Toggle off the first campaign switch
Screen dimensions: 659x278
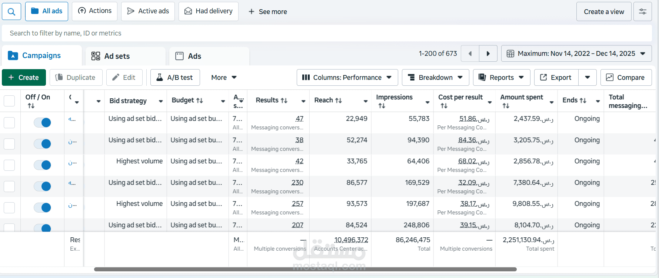(x=42, y=122)
